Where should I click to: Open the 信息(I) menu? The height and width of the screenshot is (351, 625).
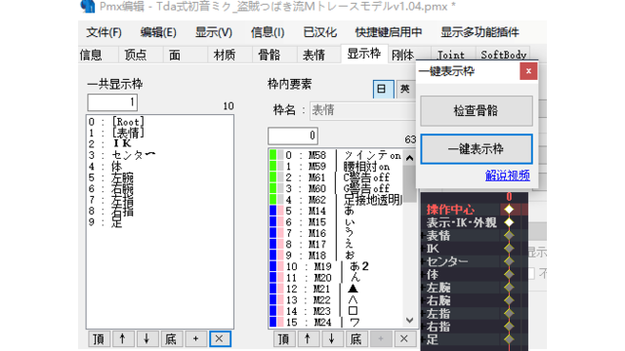[x=268, y=32]
